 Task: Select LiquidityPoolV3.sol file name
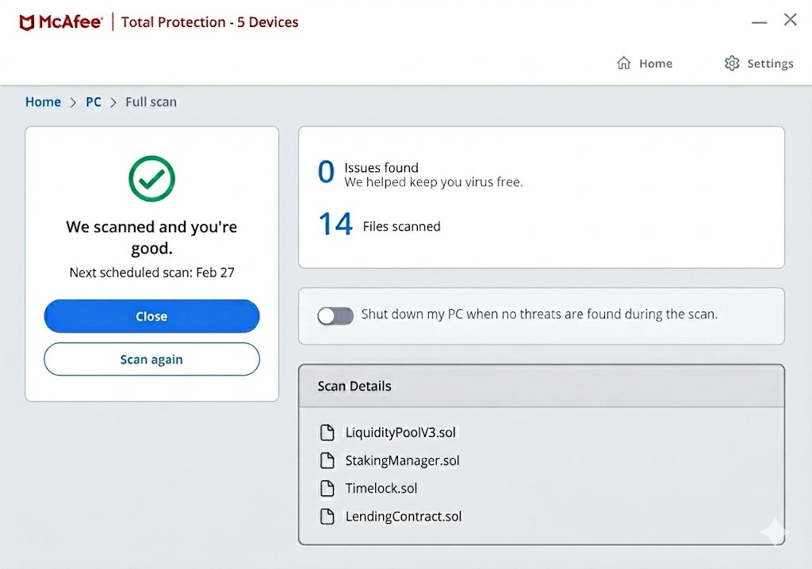pos(400,433)
